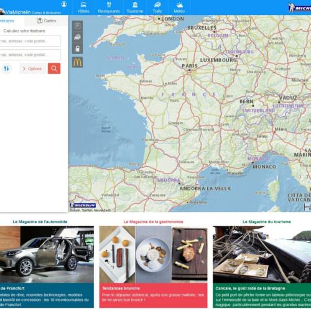Click the destination address input field
This screenshot has width=311, height=311.
point(29,55)
